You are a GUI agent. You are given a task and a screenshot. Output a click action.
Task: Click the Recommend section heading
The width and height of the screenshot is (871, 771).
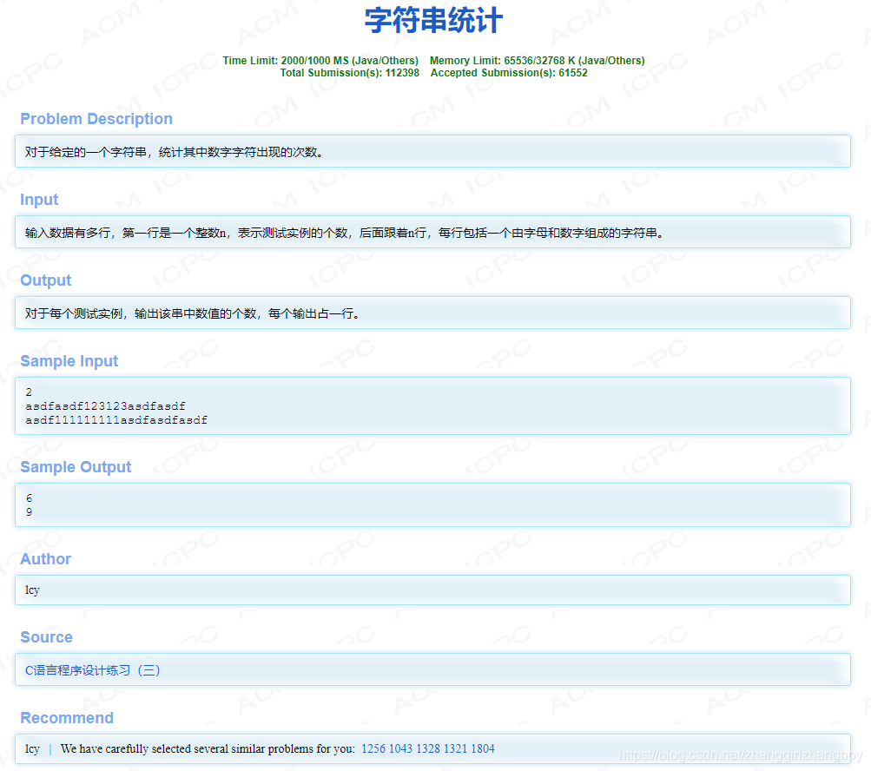pyautogui.click(x=67, y=718)
